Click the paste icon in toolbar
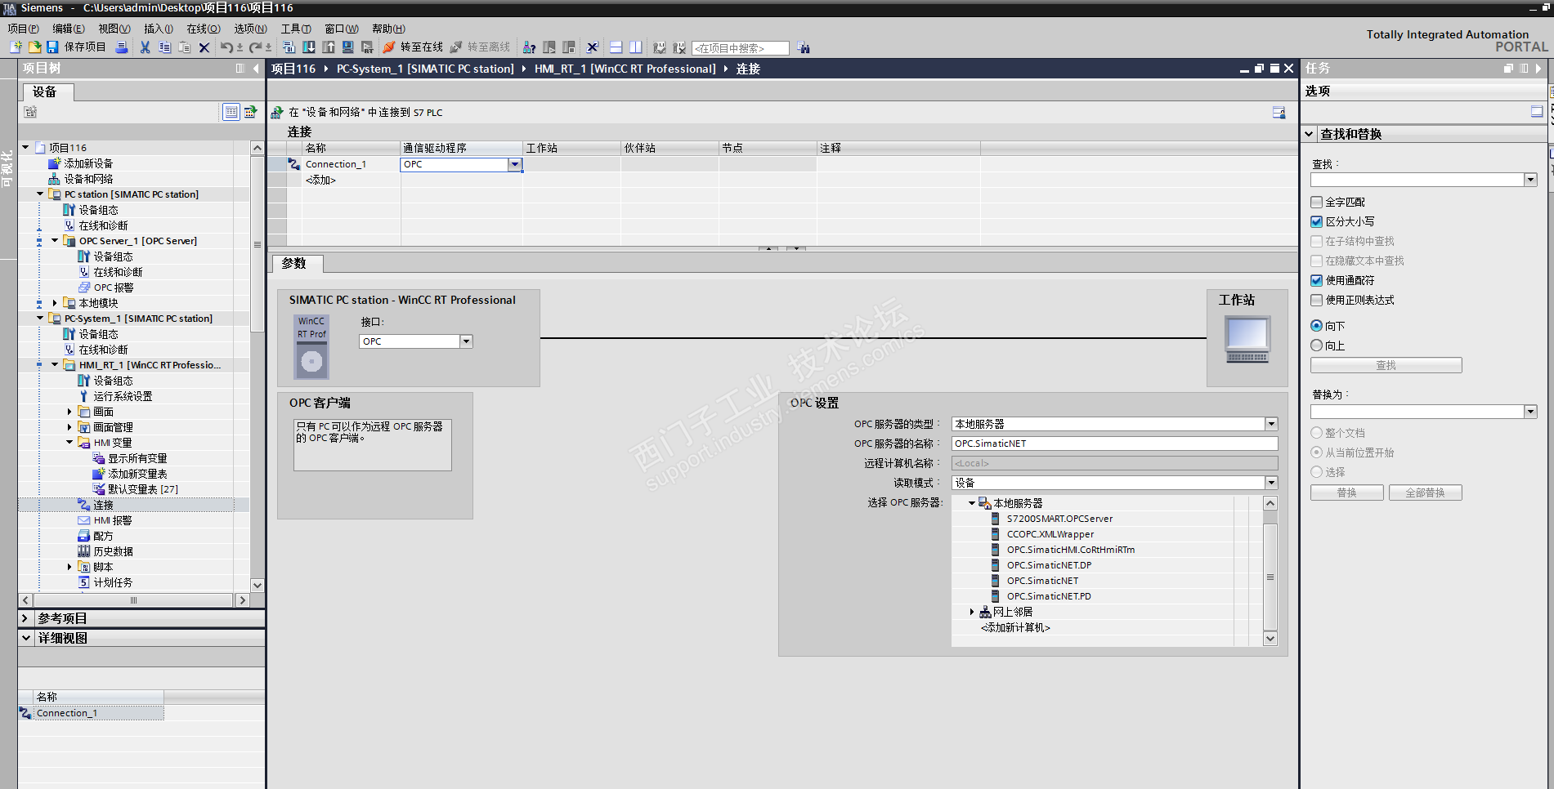 click(184, 47)
